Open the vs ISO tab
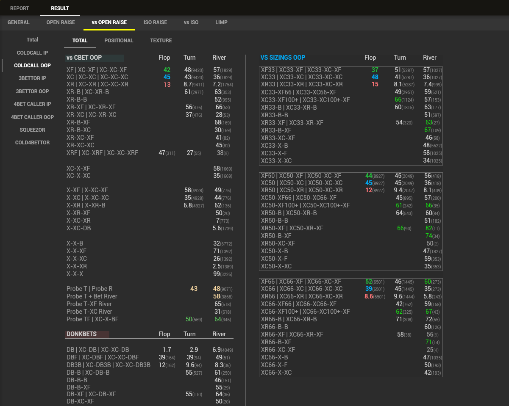The width and height of the screenshot is (509, 406). 191,22
